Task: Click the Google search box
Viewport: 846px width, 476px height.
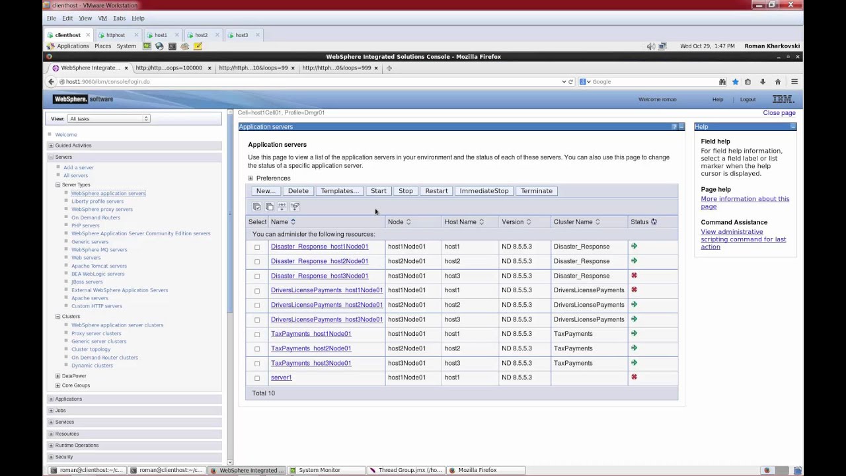Action: tap(651, 82)
